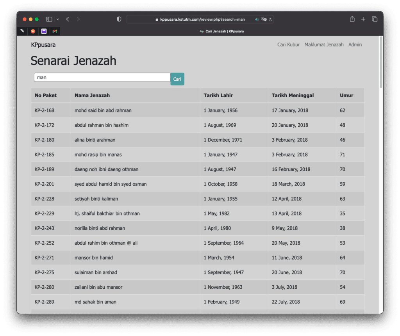
Task: Mute the tab audio speaker icon
Action: click(257, 20)
